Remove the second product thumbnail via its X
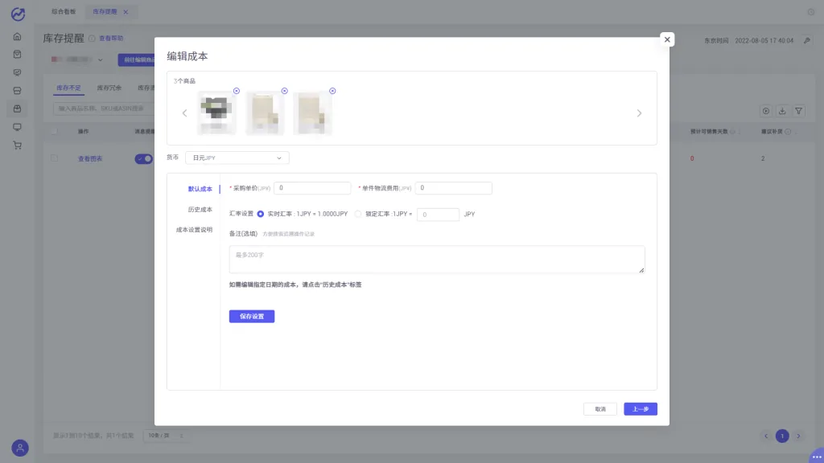This screenshot has width=824, height=463. click(x=284, y=91)
